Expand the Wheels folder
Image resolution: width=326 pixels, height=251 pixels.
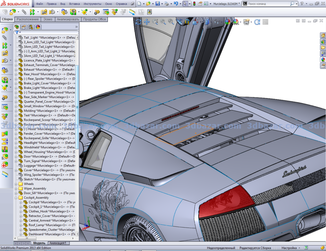point(16,184)
